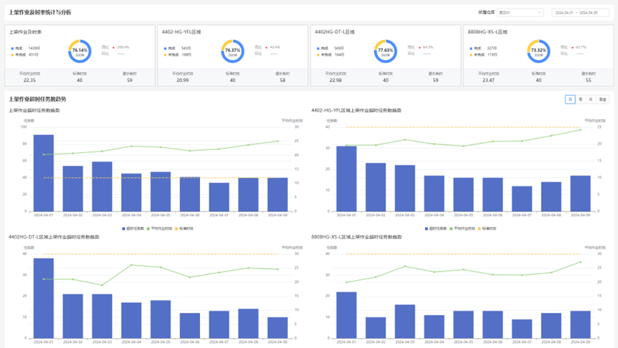Switch trend view to 季度 (quarter)

pyautogui.click(x=602, y=99)
